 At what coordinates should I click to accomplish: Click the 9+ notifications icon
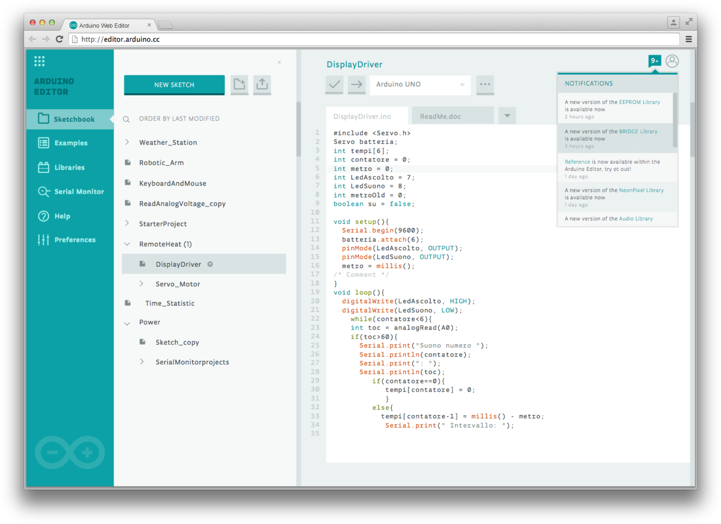coord(654,61)
